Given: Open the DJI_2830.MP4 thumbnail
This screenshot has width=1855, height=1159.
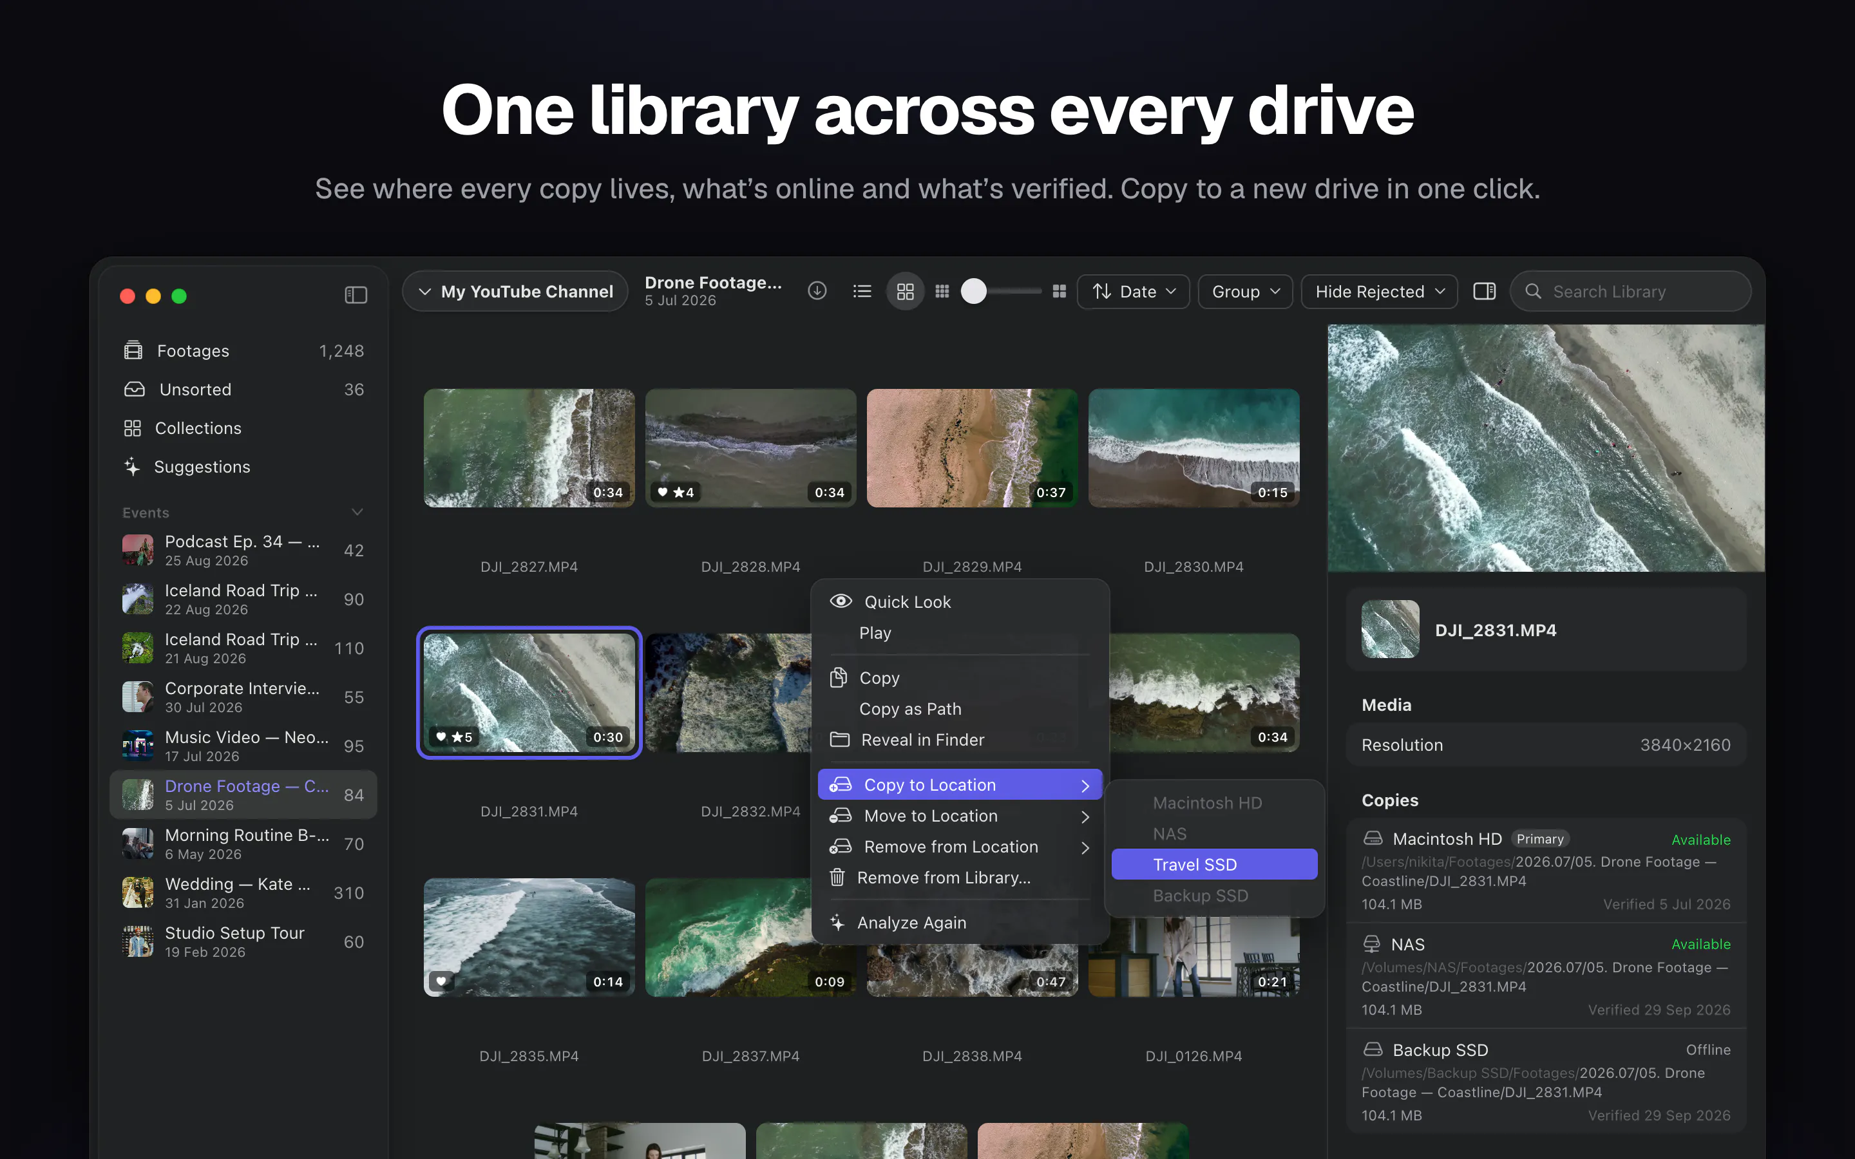Looking at the screenshot, I should 1194,448.
